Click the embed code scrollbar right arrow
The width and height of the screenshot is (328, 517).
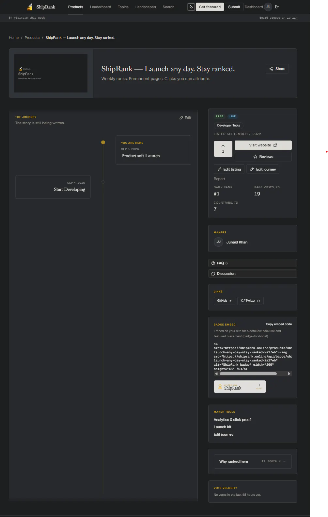[289, 374]
